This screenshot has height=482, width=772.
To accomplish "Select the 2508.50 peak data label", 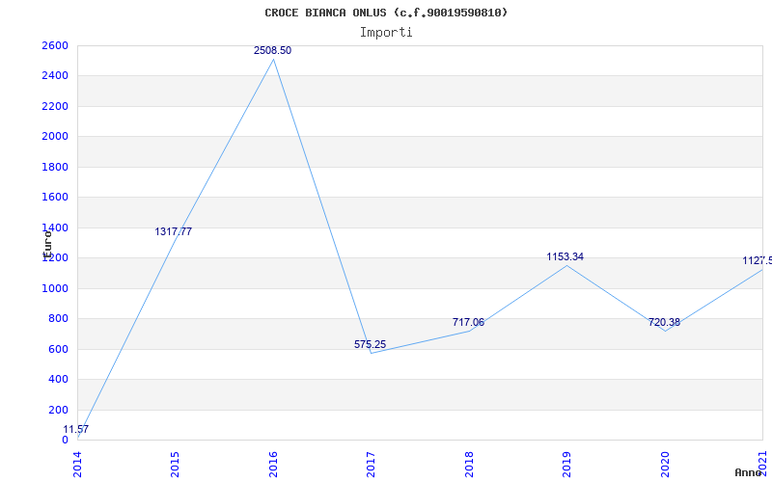I will 272,51.
